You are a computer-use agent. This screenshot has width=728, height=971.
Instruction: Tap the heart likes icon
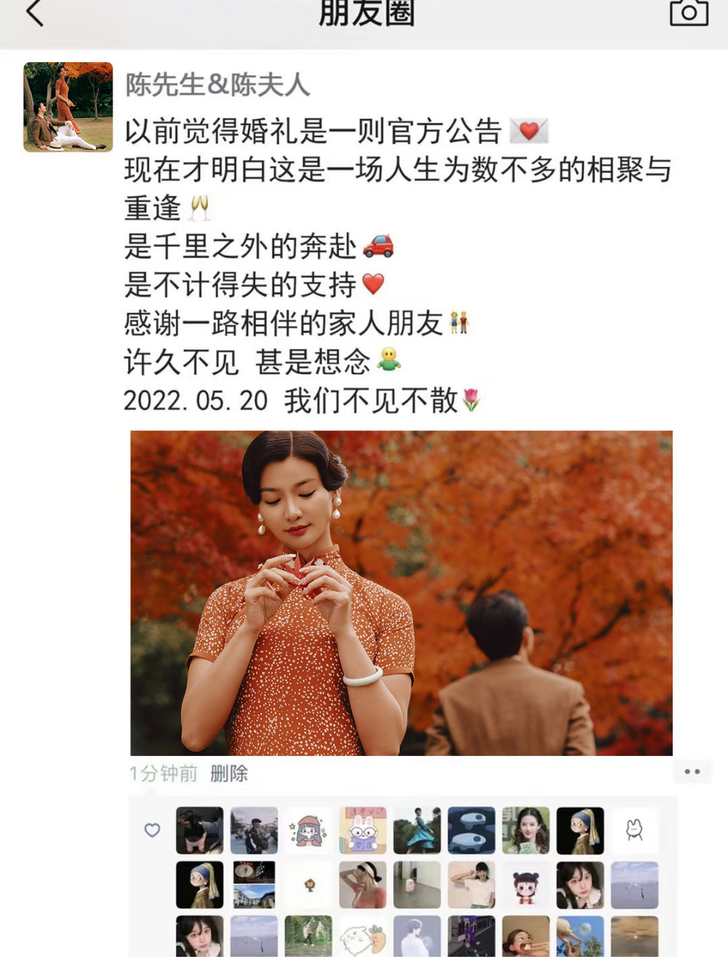152,830
